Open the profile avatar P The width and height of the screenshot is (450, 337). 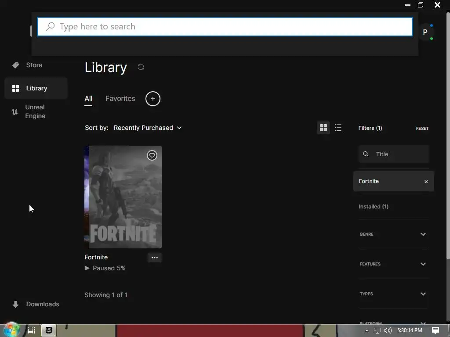coord(425,32)
